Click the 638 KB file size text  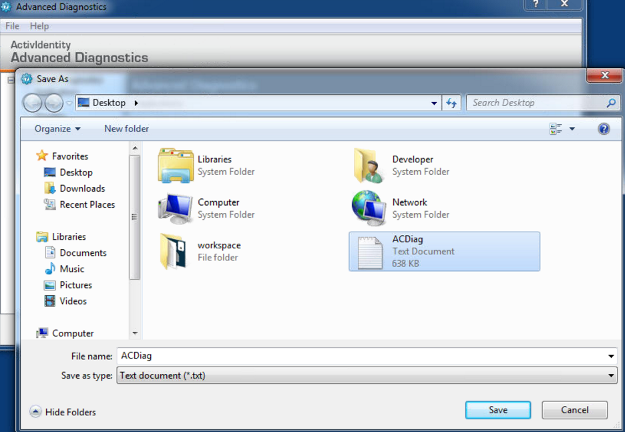click(405, 264)
